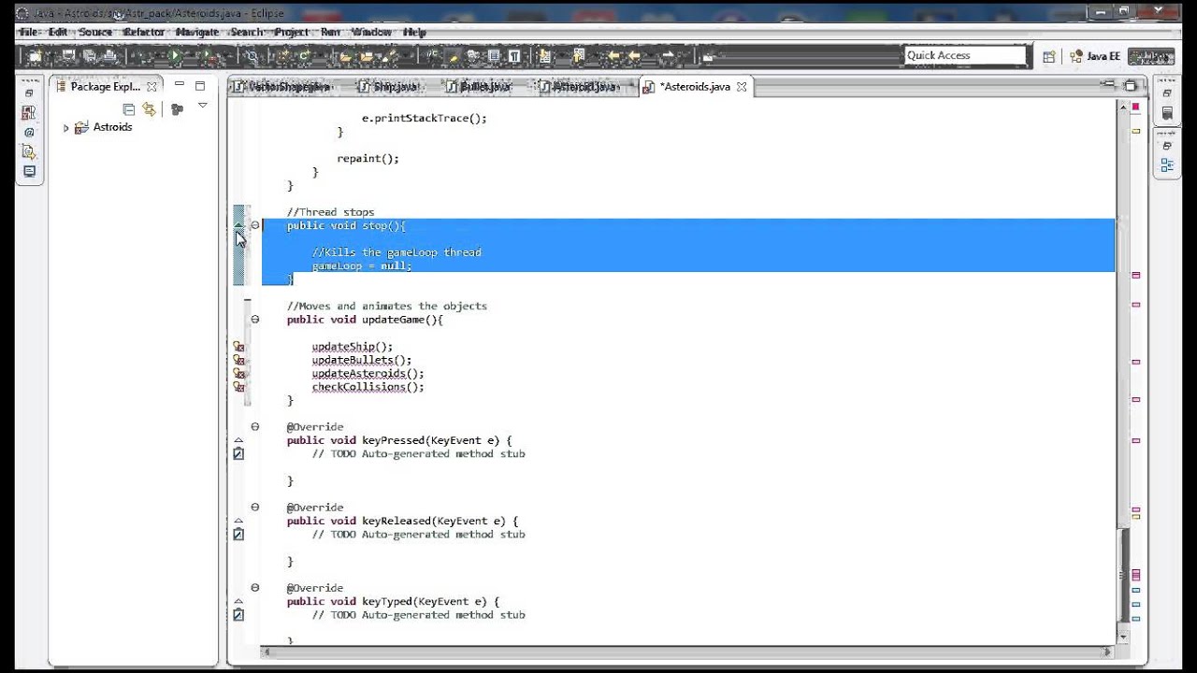Click the task marker beside keyPressed TODO
Viewport: 1197px width, 673px height.
238,454
